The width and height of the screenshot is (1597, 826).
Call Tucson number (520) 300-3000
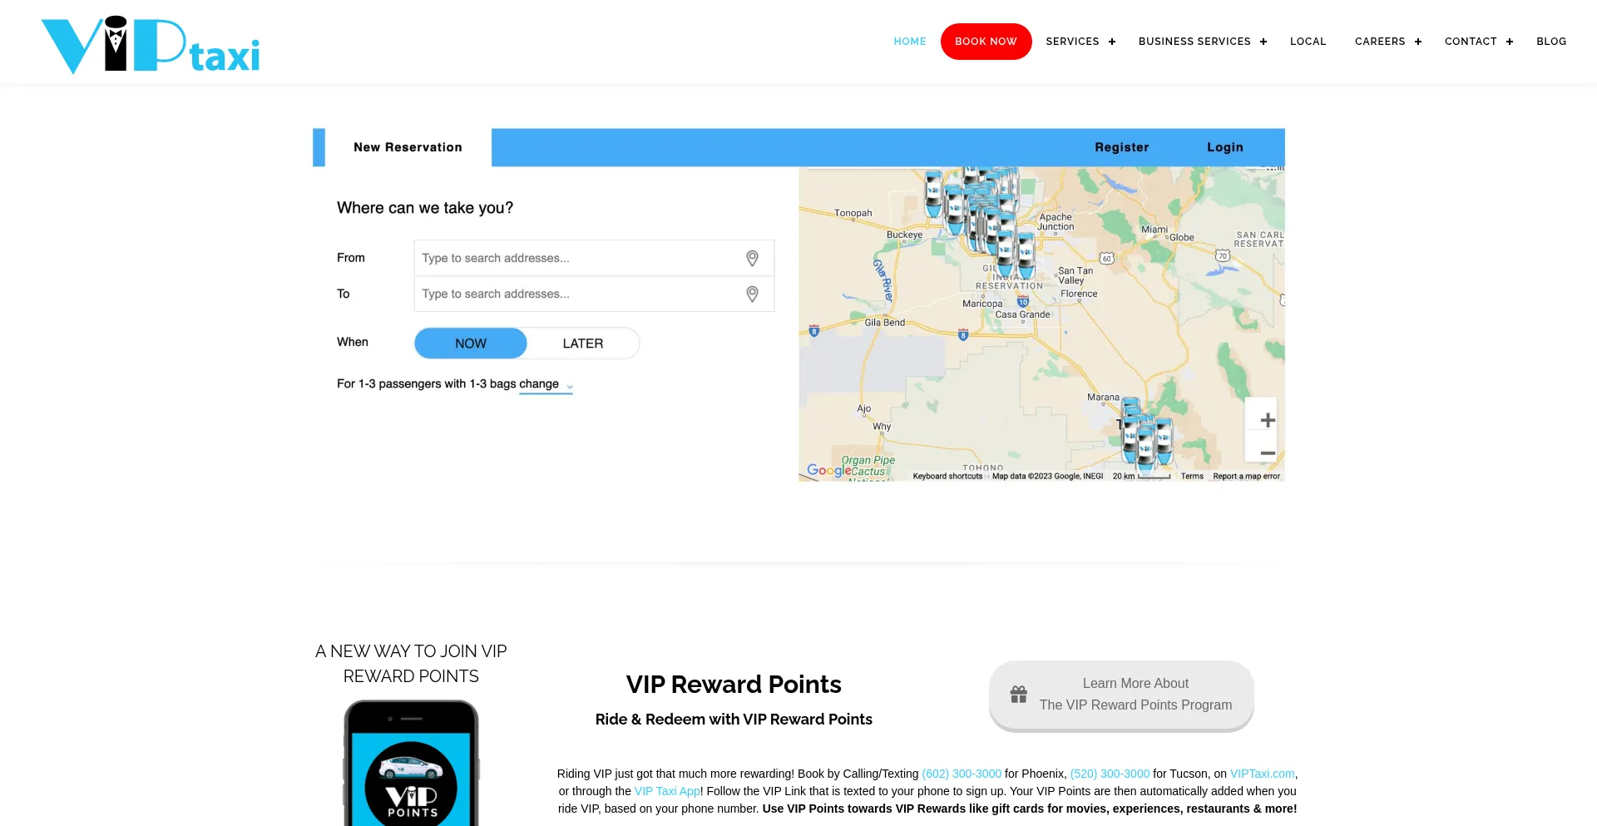click(1110, 774)
